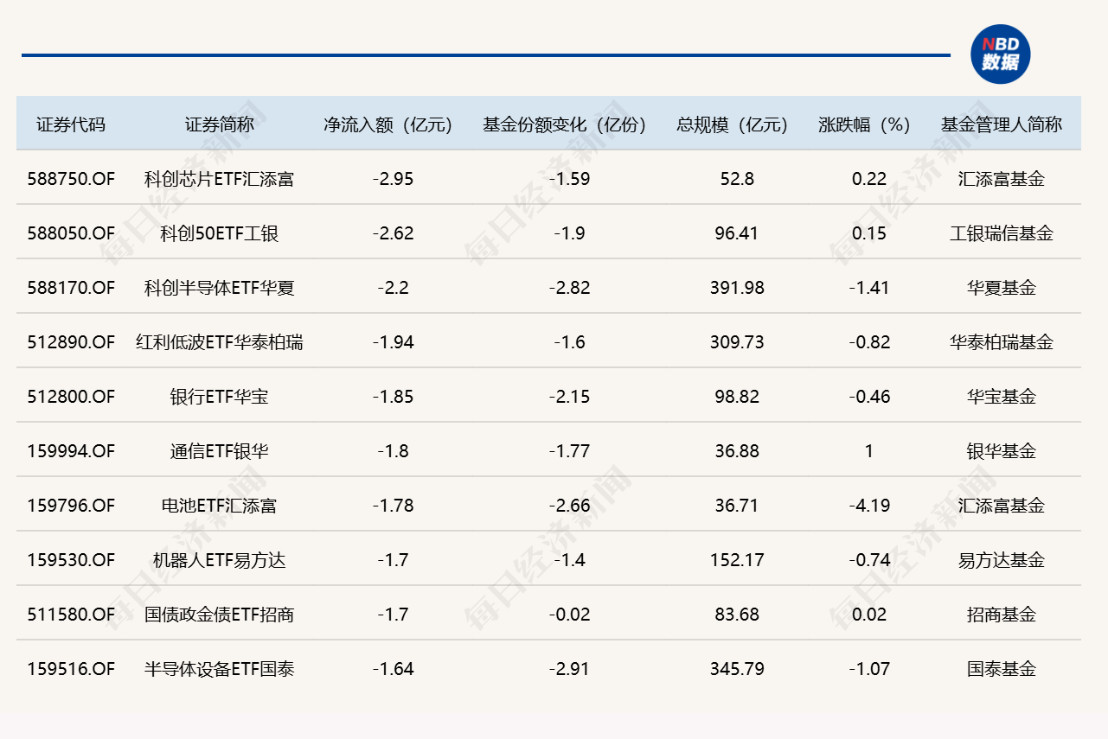Click security code 512800.OF
The height and width of the screenshot is (739, 1108).
click(x=71, y=397)
